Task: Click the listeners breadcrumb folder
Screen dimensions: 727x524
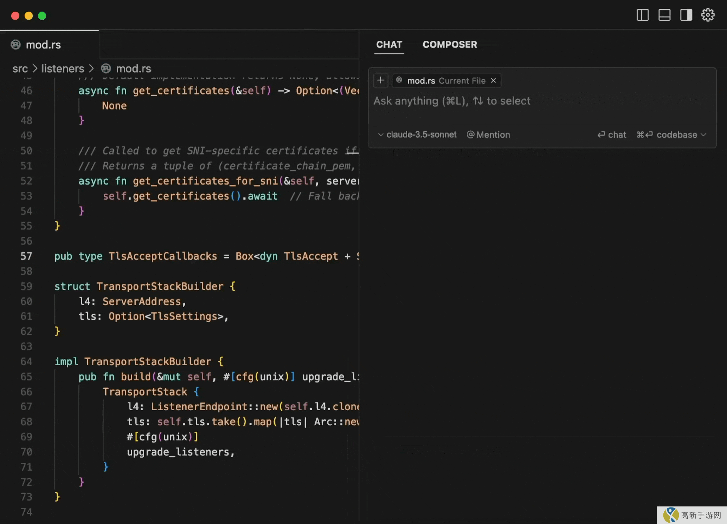Action: click(x=63, y=68)
